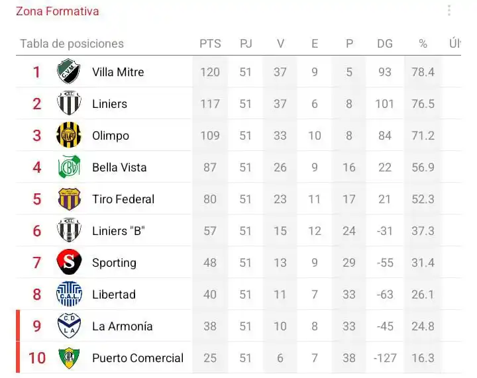Screen dimensions: 477x378
Task: Select the Sporting red-black S logo
Action: tap(69, 262)
